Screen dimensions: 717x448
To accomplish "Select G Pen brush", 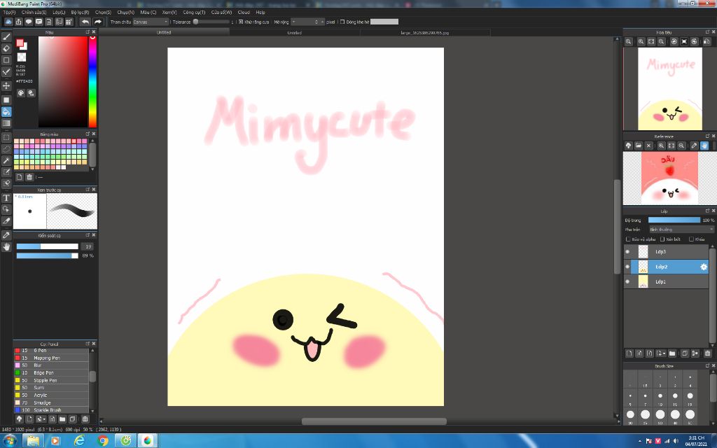I will (x=51, y=351).
